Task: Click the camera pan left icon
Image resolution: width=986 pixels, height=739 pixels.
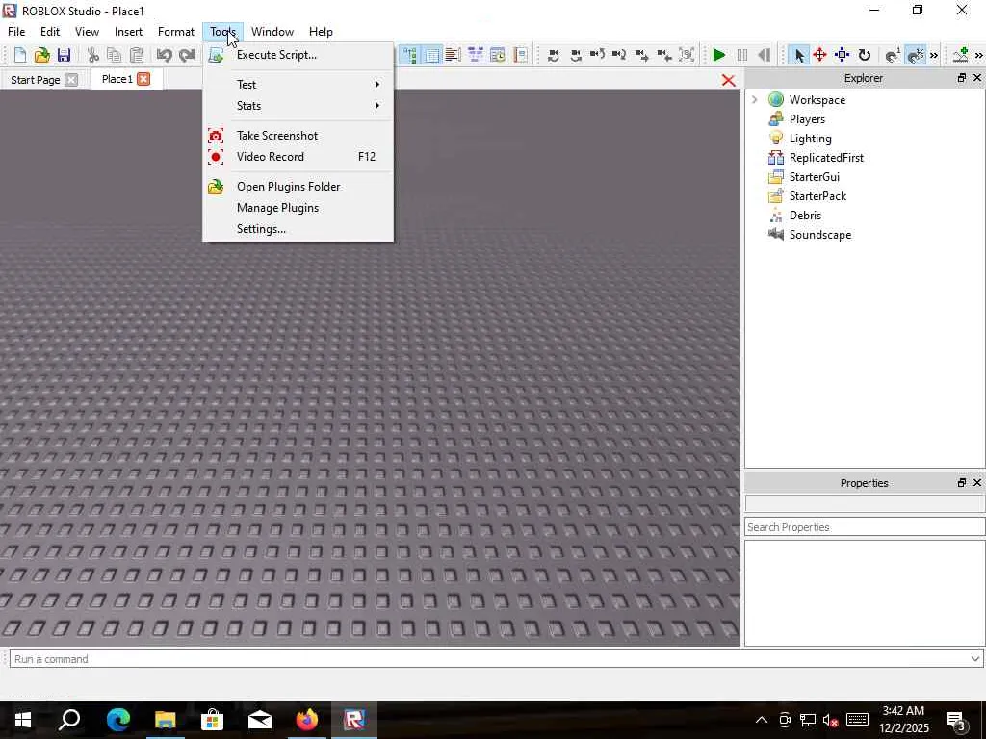Action: [x=597, y=55]
